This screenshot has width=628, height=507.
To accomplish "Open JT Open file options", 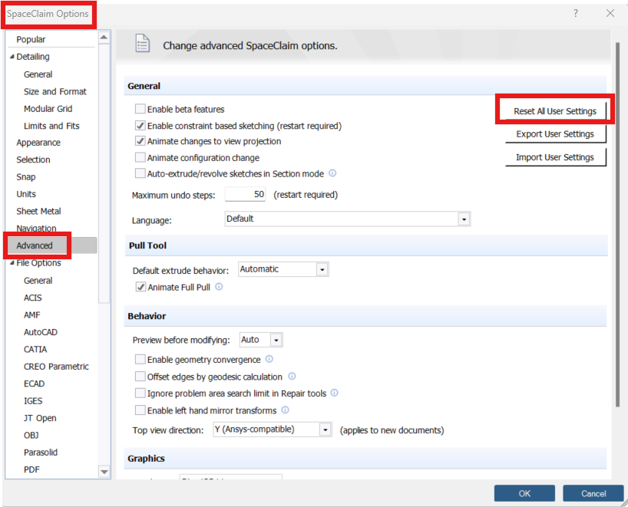I will [40, 418].
